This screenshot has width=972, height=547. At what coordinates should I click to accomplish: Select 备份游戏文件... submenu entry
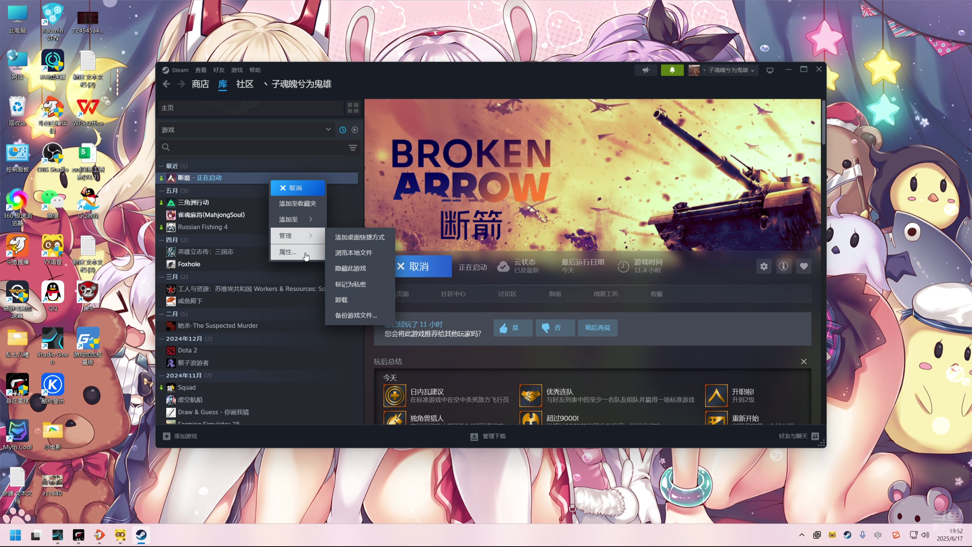point(360,316)
